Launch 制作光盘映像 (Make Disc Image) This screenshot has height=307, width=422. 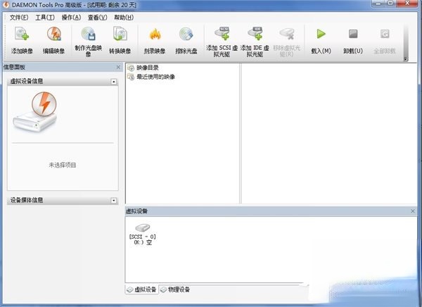(89, 34)
